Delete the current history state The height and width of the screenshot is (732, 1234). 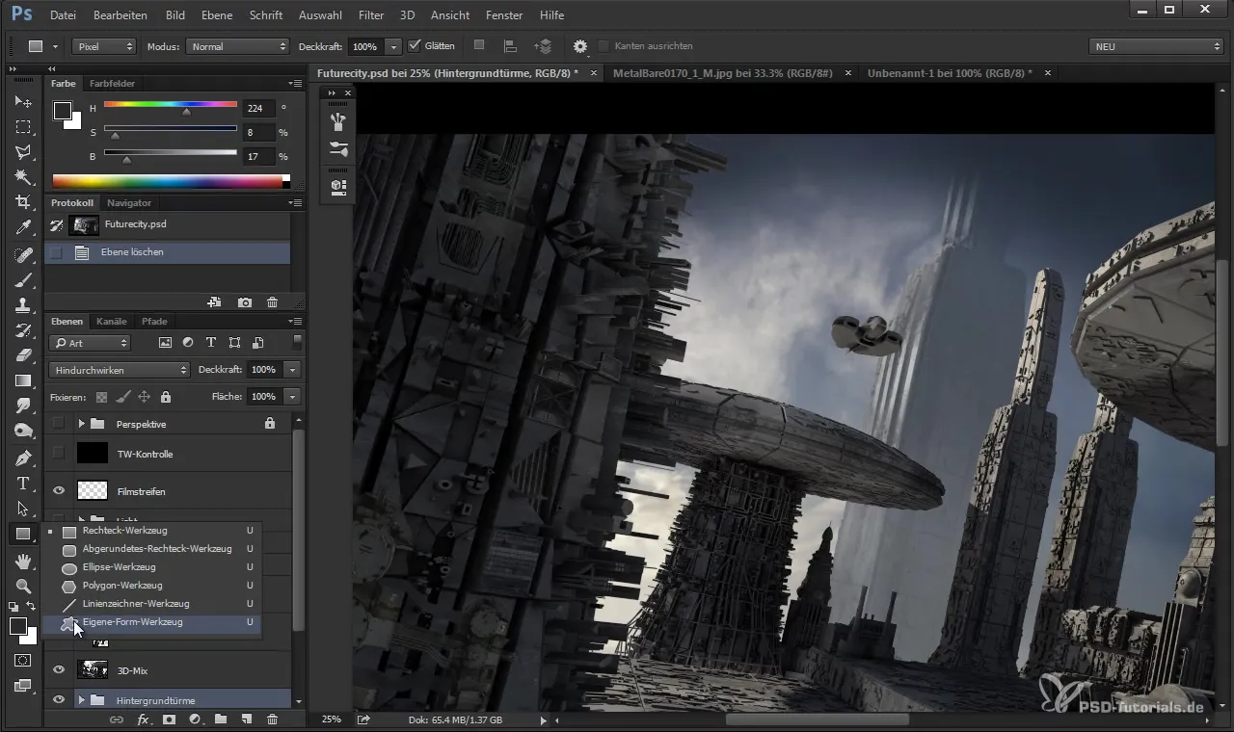pos(272,302)
